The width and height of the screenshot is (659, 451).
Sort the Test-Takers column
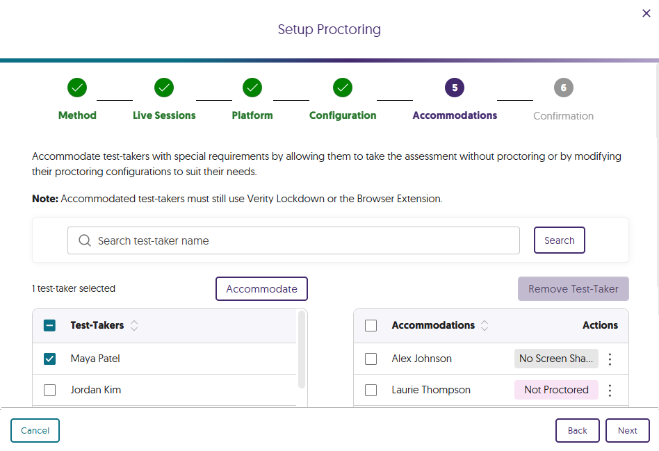pyautogui.click(x=134, y=325)
